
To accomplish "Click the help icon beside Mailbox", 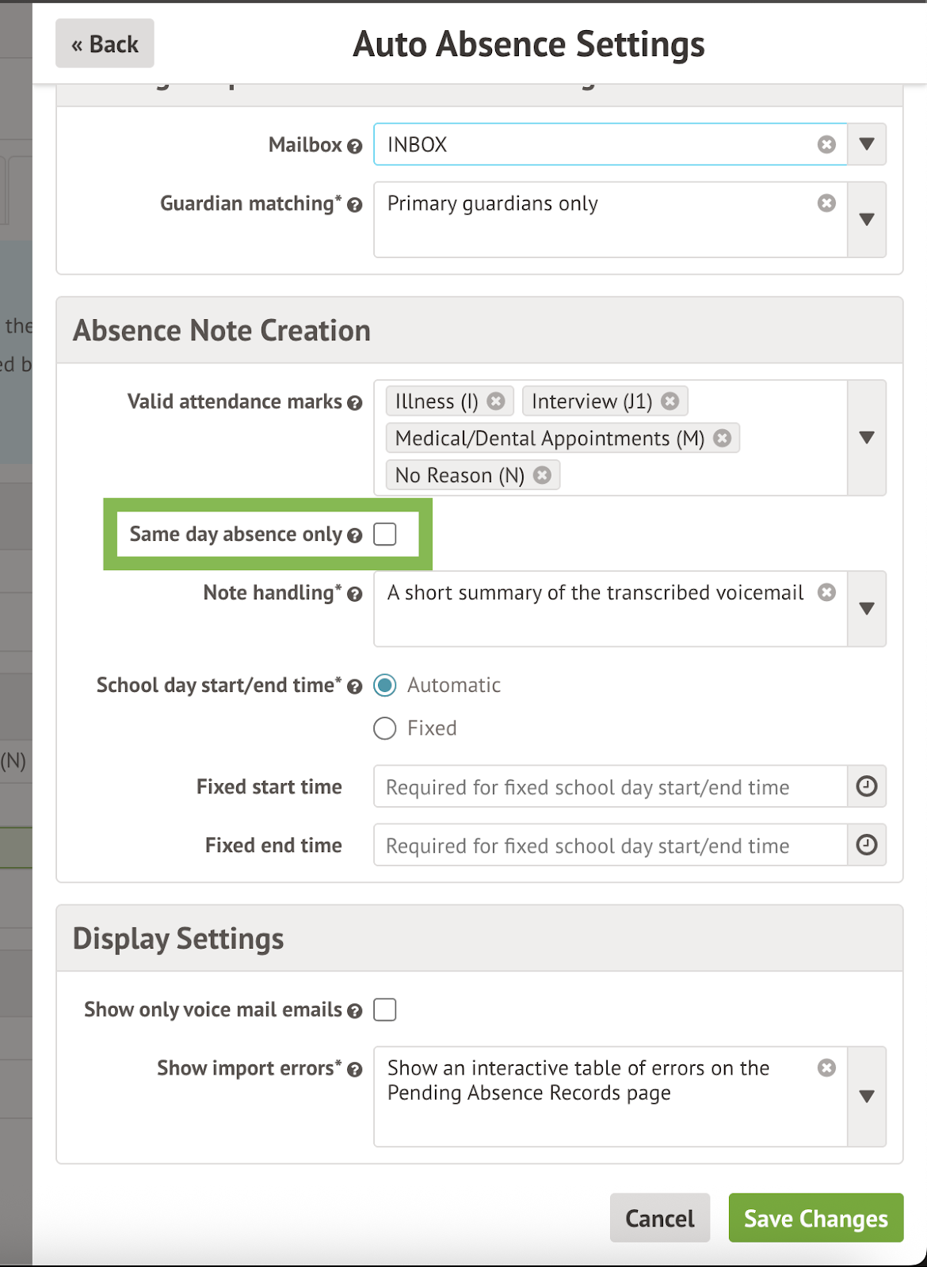I will [x=355, y=146].
